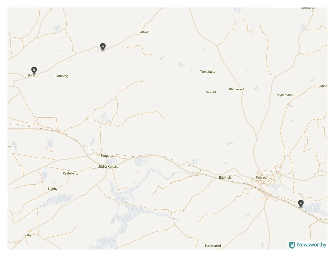
Task: Click the Alhult village label
Action: point(144,32)
